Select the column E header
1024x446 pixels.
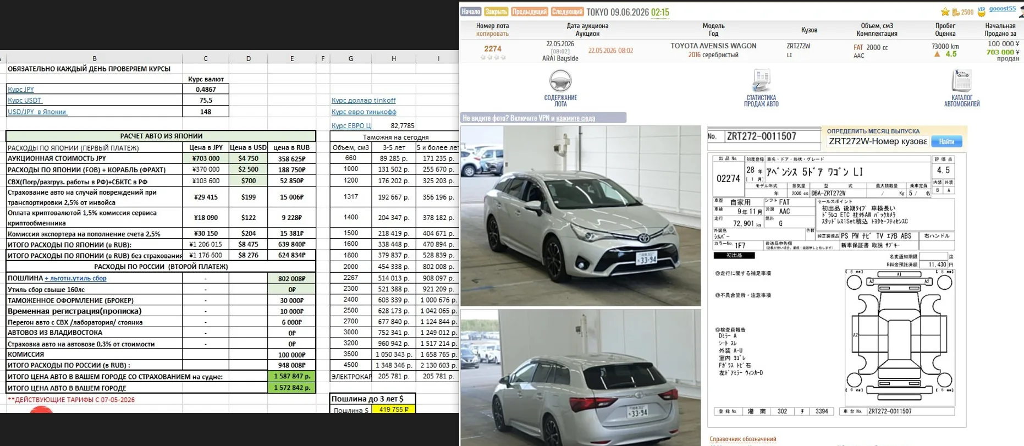click(x=292, y=58)
